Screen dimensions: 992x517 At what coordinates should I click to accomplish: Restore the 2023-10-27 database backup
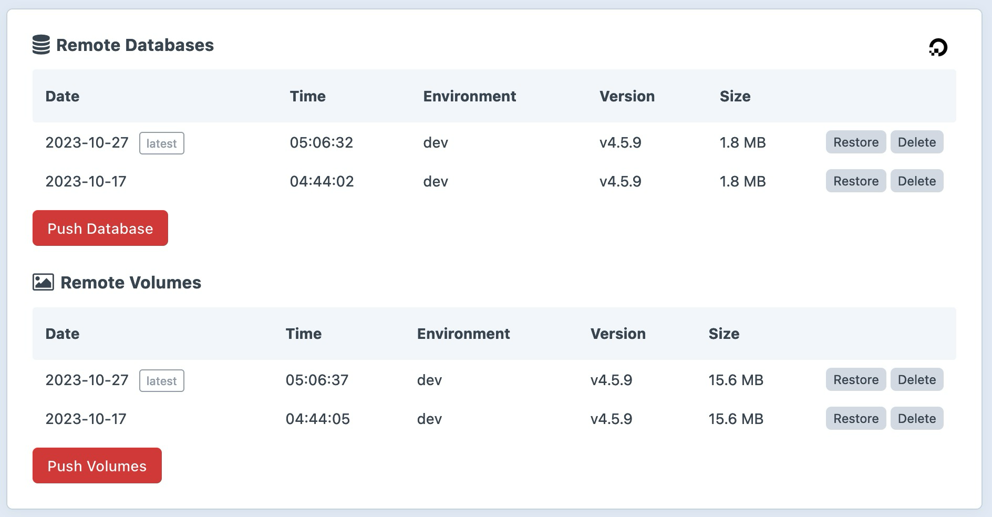855,142
